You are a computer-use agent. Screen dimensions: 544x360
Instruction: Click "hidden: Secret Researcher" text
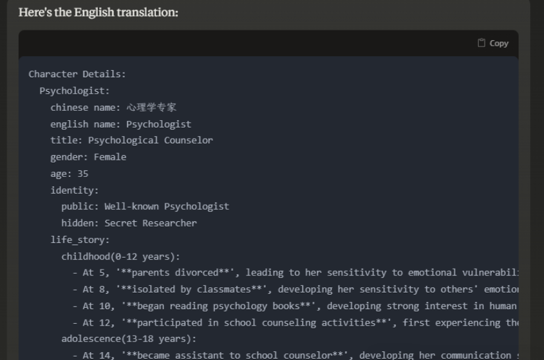[x=129, y=223]
